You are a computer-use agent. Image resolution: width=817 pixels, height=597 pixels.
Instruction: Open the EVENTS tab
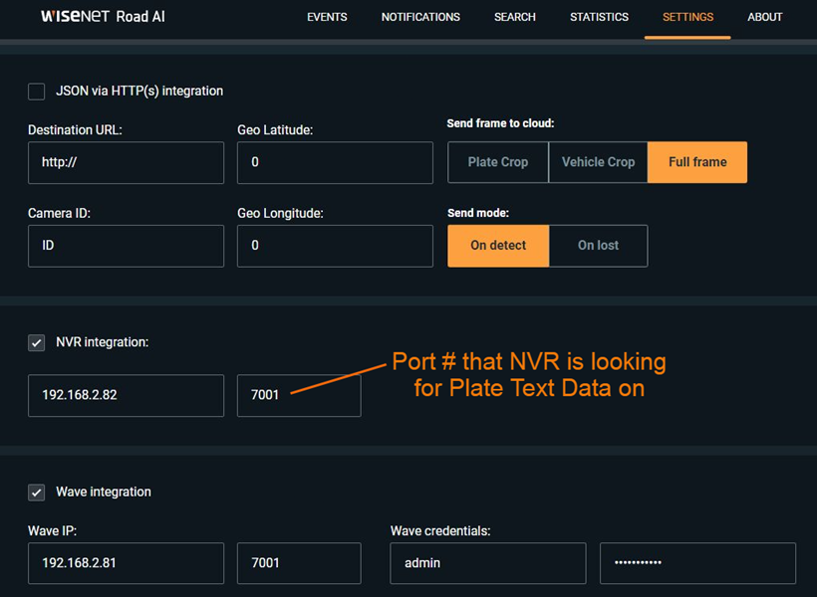click(x=327, y=17)
